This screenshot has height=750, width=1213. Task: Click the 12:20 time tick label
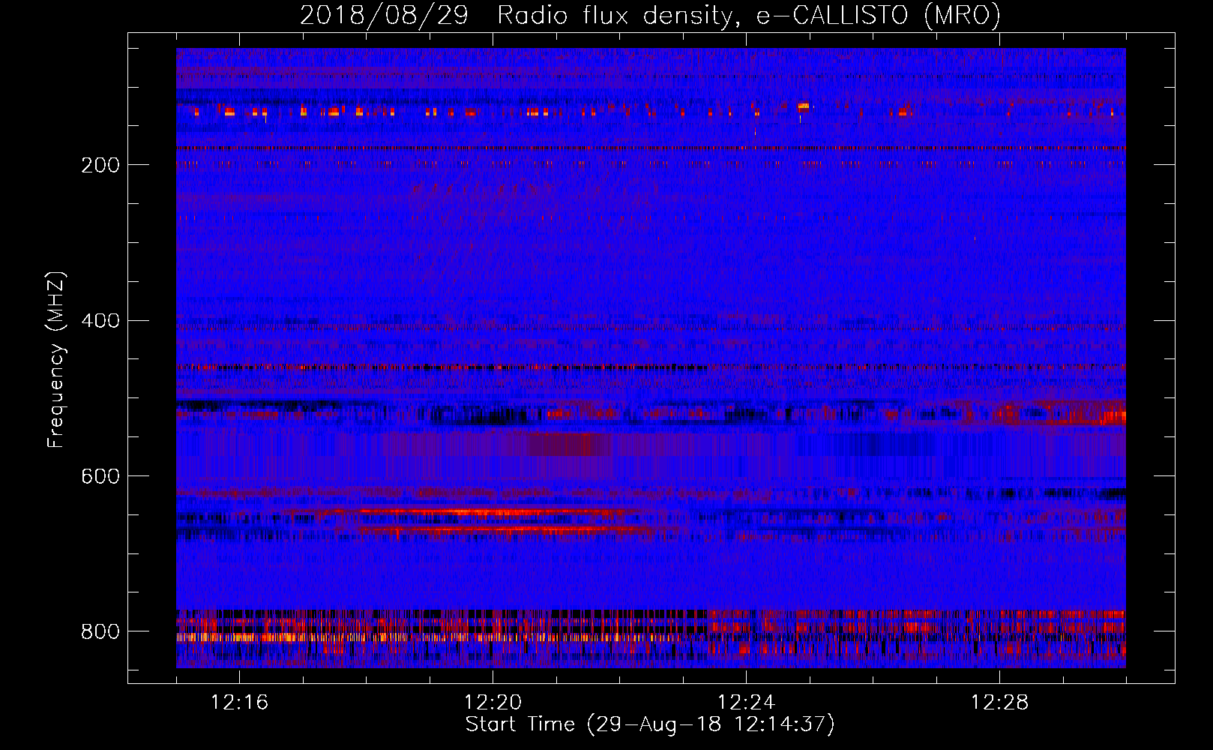(493, 703)
